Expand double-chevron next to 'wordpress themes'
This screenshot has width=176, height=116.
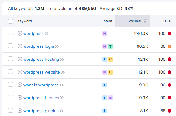tap(62, 98)
